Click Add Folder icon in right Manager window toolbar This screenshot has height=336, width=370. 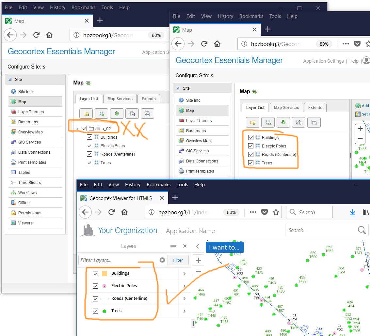[x=253, y=122]
